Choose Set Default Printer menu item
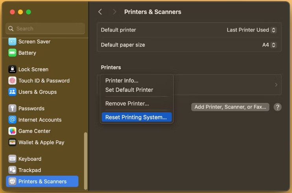 [x=129, y=90]
